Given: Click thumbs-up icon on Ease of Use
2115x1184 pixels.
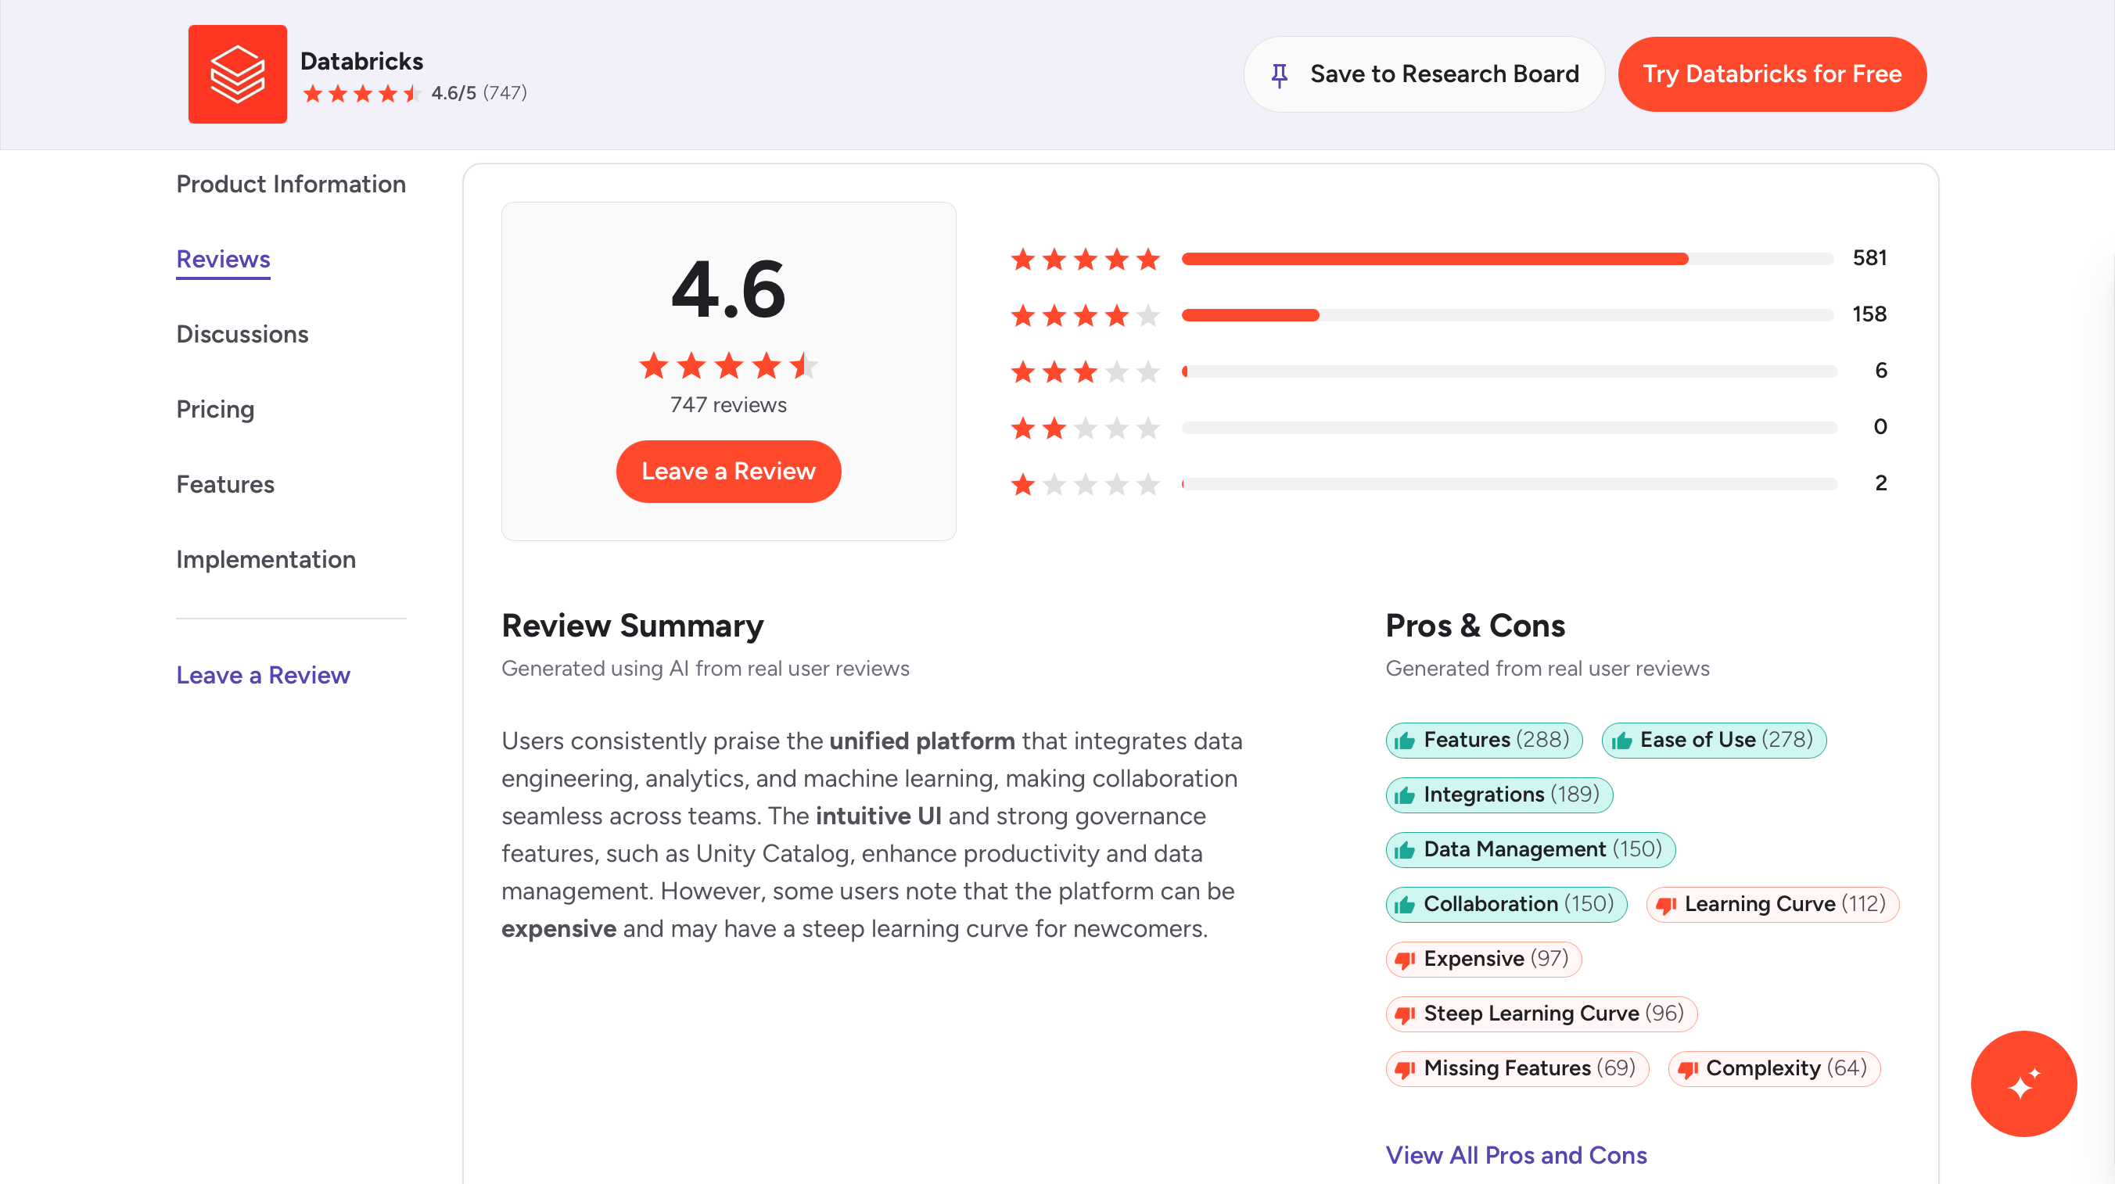Looking at the screenshot, I should [1621, 741].
